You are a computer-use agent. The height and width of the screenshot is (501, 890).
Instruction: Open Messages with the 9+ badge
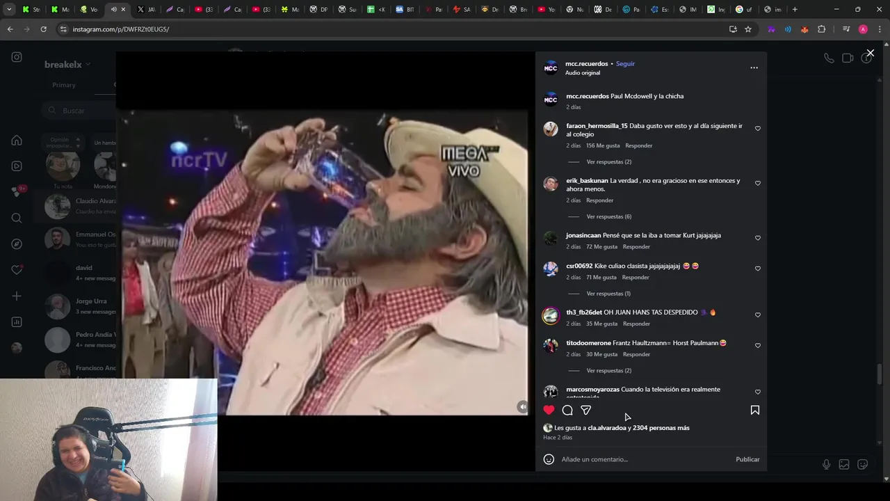point(17,192)
